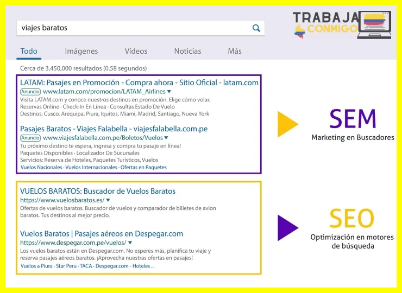
Task: Select the Todo tab
Action: (29, 51)
